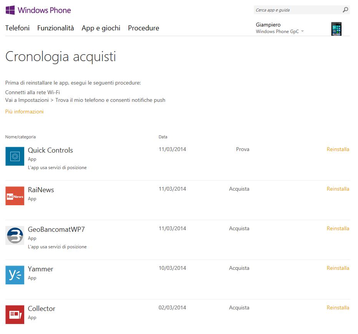Click the Giampiero account name
This screenshot has width=358, height=334.
pos(268,25)
